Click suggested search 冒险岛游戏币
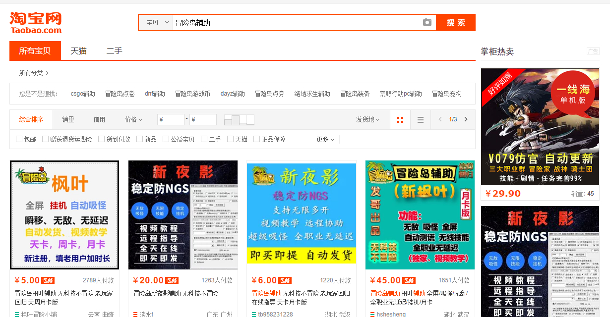Screen dimensions: 610x317 tap(193, 94)
